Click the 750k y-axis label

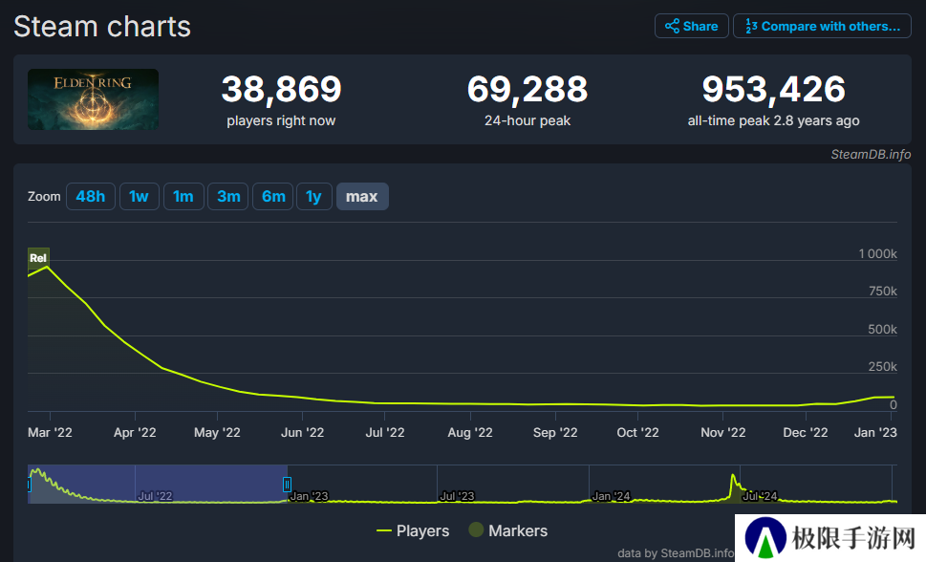point(882,292)
